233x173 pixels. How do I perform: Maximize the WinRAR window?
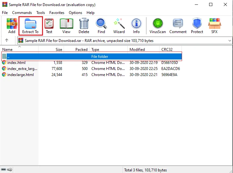211,4
